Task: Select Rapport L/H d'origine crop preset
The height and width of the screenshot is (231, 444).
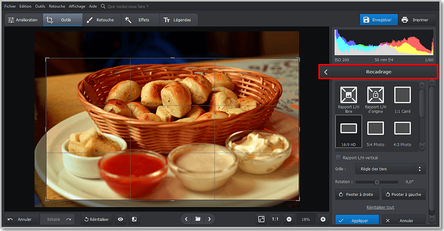Action: click(375, 100)
